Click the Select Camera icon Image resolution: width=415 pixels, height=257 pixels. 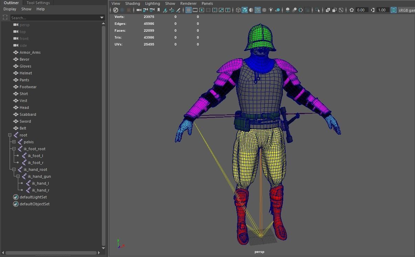pos(139,10)
